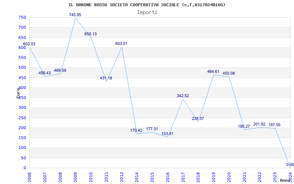Click the 177.31 value label
The image size is (294, 184).
point(152,129)
